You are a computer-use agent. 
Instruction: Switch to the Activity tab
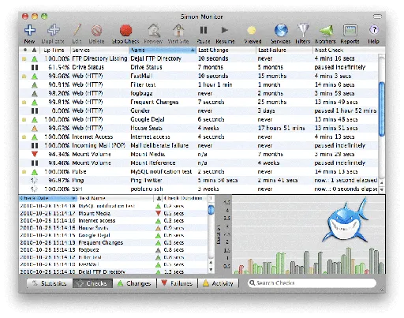pos(218,283)
